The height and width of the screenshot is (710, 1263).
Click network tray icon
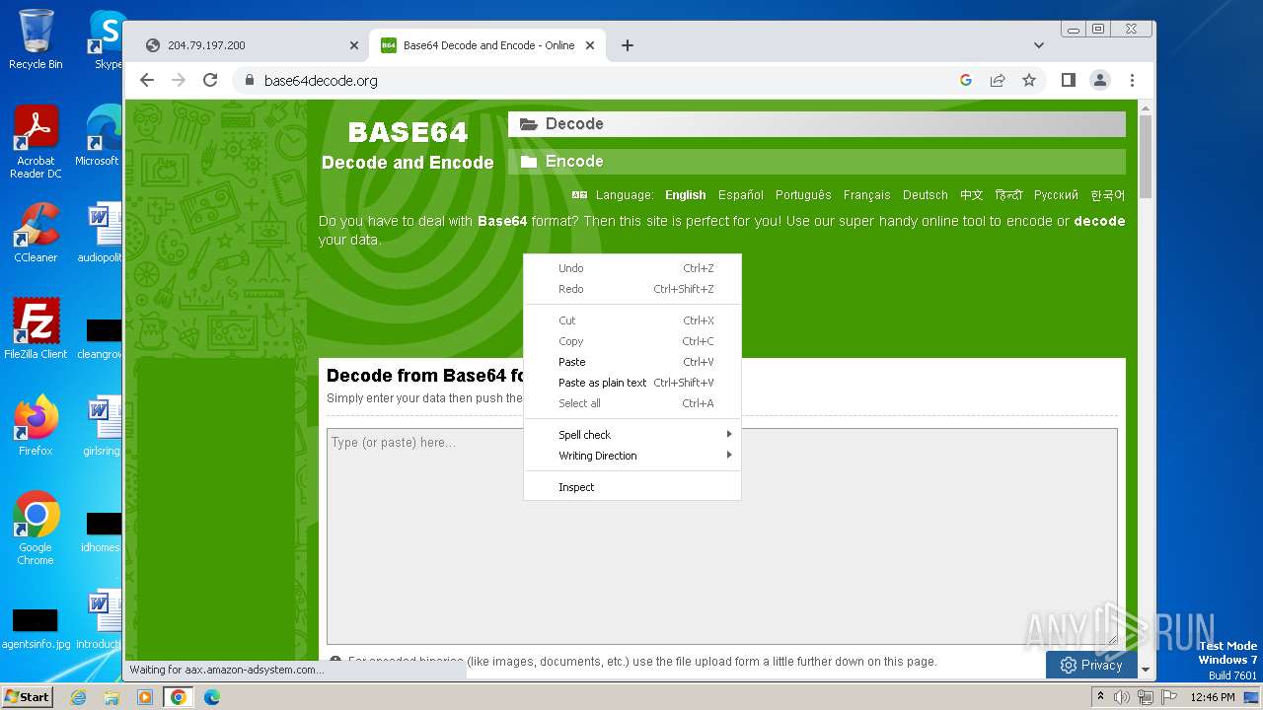[x=1146, y=697]
